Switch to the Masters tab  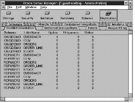tap(118, 24)
